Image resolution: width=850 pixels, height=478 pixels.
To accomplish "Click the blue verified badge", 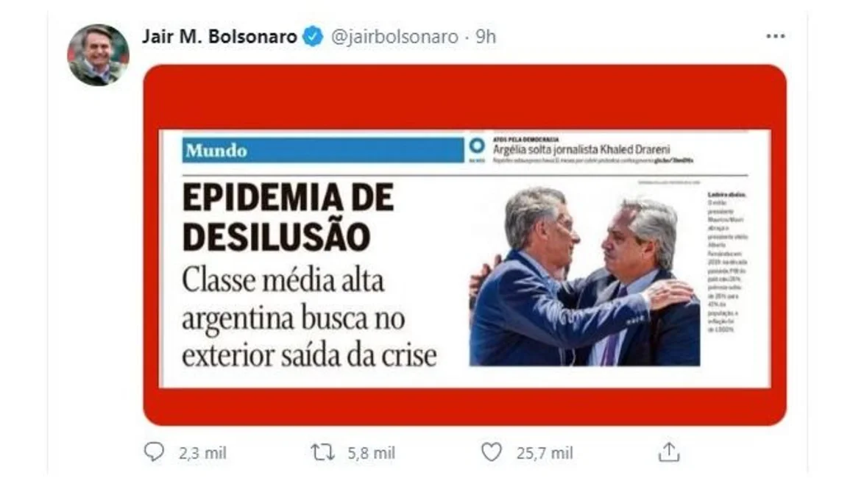I will (313, 36).
